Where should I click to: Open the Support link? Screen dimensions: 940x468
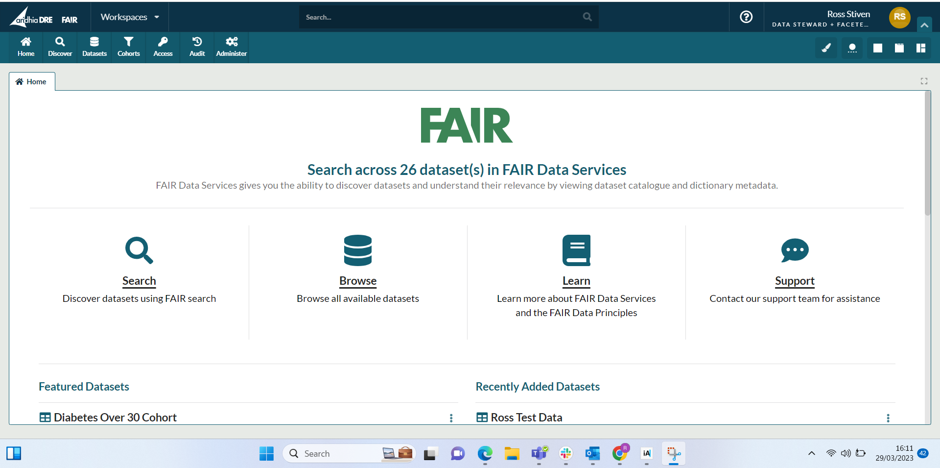pos(794,281)
